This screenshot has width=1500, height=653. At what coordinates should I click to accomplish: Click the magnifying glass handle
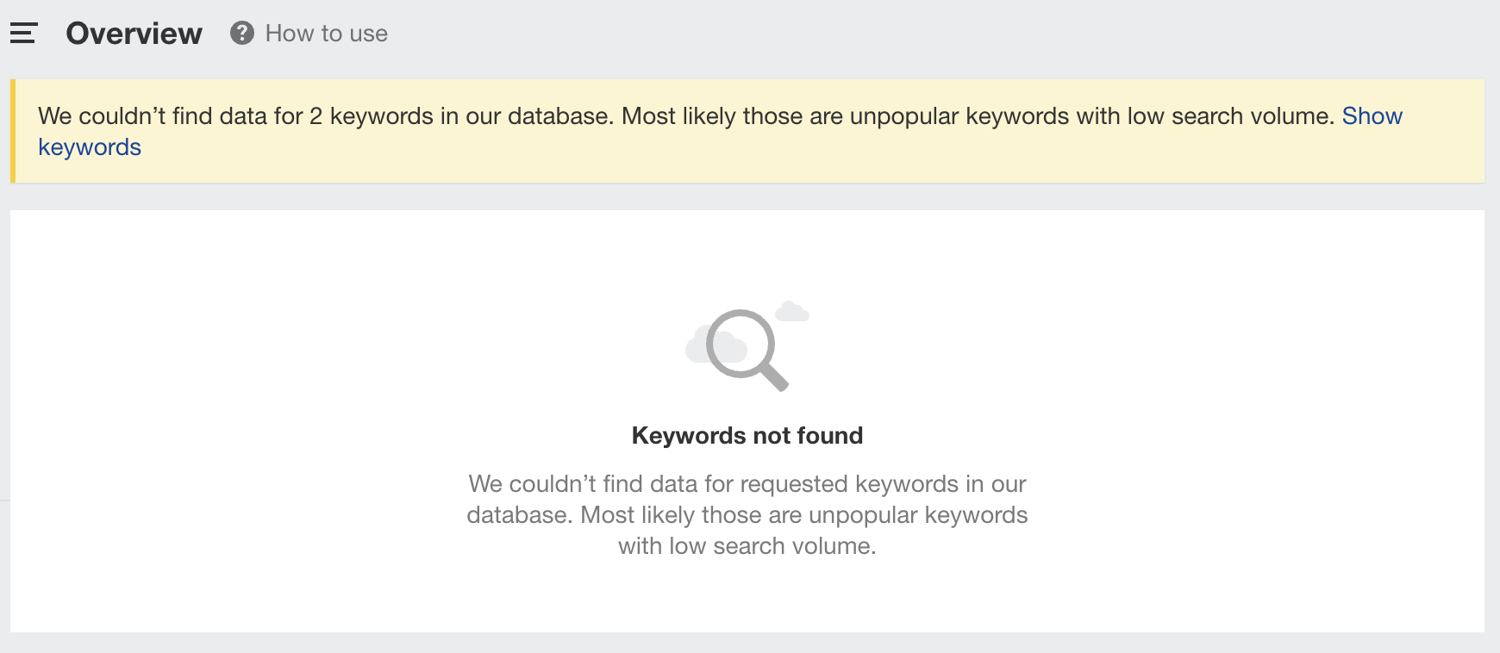point(773,376)
